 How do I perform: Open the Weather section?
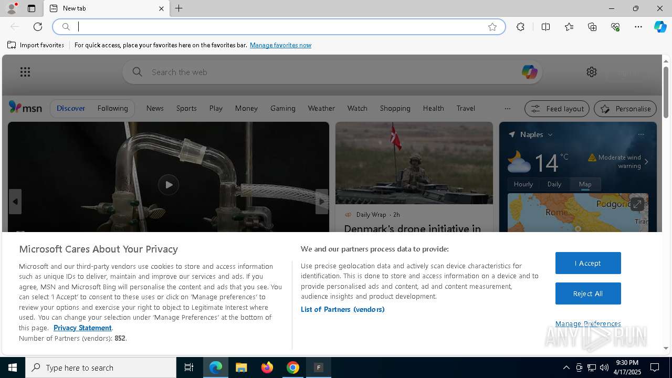tap(321, 108)
